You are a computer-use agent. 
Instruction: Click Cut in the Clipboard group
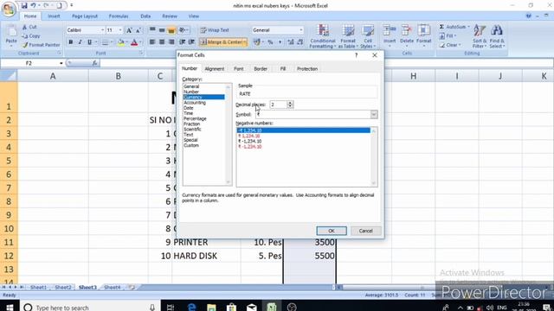tap(29, 27)
